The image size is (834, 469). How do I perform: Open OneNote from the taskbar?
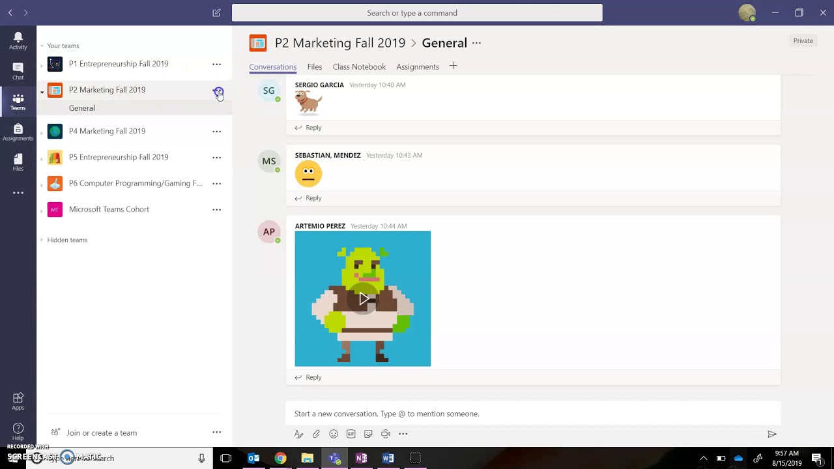point(361,458)
